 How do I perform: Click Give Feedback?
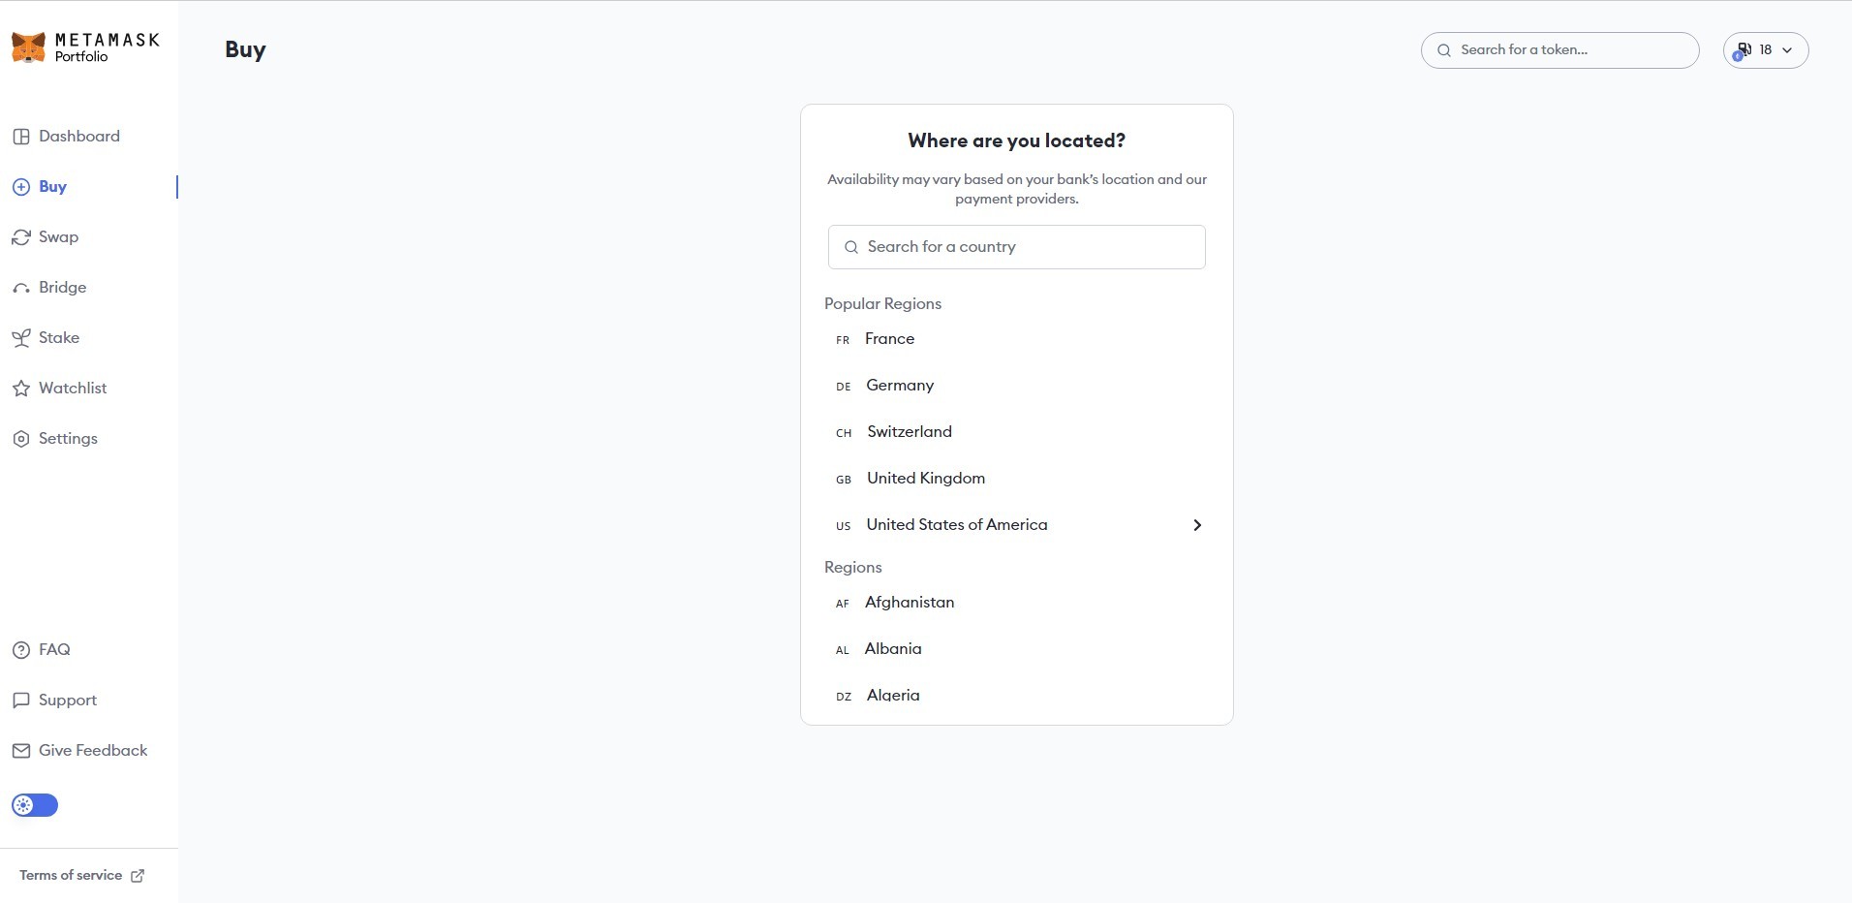[x=93, y=751]
